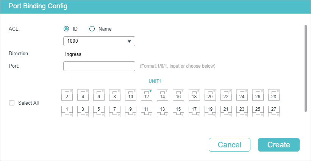Open the ACL ID 1000 dropdown
This screenshot has width=311, height=161.
[99, 41]
